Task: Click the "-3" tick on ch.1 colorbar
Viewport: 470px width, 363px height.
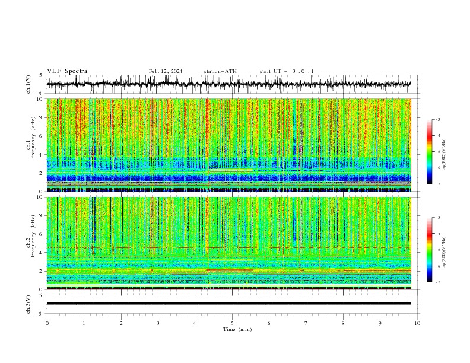Action: click(x=438, y=119)
